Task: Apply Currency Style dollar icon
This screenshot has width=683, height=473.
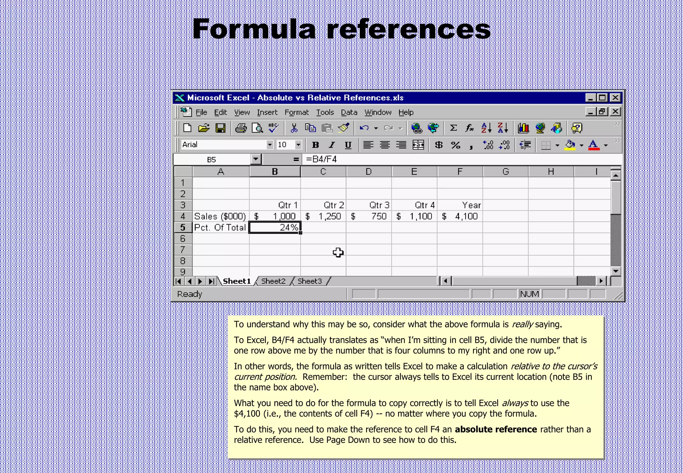Action: coord(439,145)
